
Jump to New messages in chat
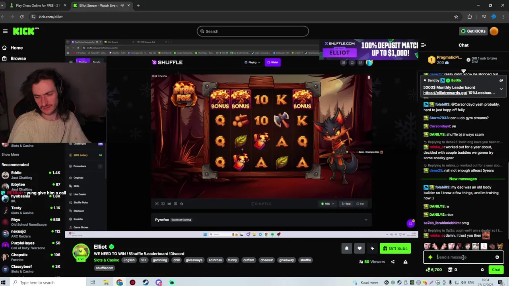pos(463,179)
